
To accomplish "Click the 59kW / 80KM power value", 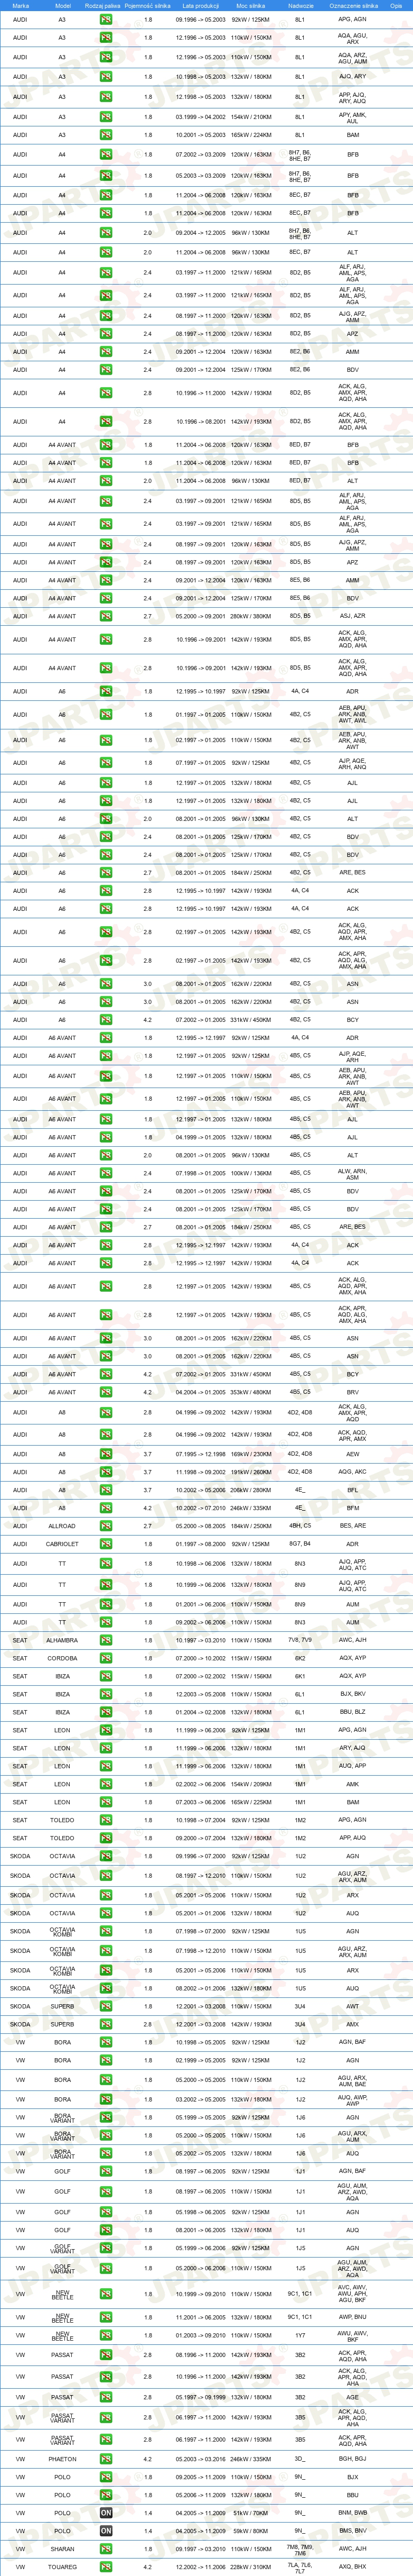I will point(250,2531).
